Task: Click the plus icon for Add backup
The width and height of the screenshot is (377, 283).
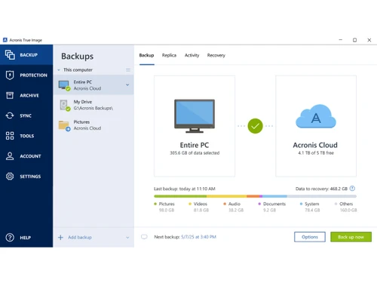Action: (60, 237)
